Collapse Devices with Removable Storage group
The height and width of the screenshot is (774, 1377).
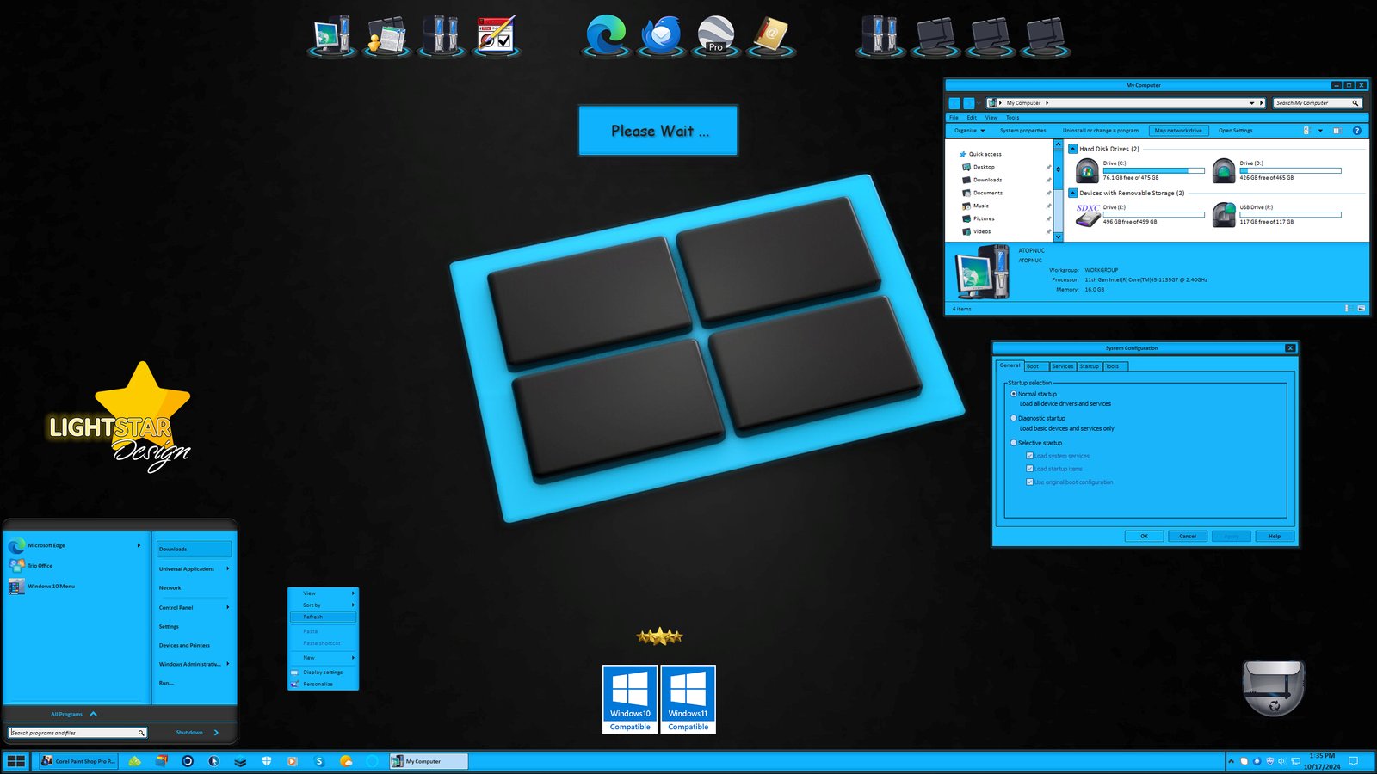coord(1073,193)
